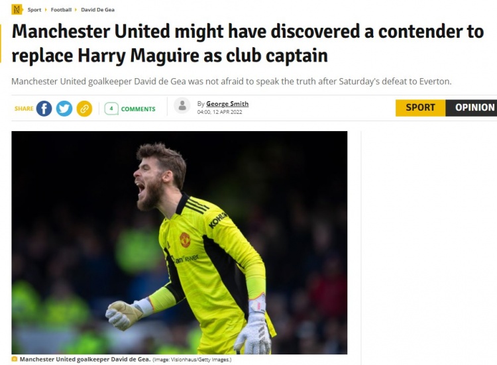Click the camera icon beside image caption

(x=15, y=359)
